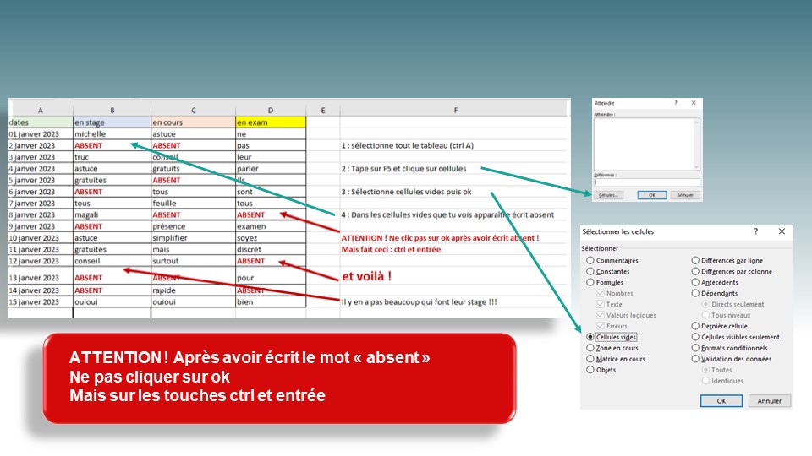Pick the Formules radio button
The height and width of the screenshot is (456, 812).
point(590,283)
